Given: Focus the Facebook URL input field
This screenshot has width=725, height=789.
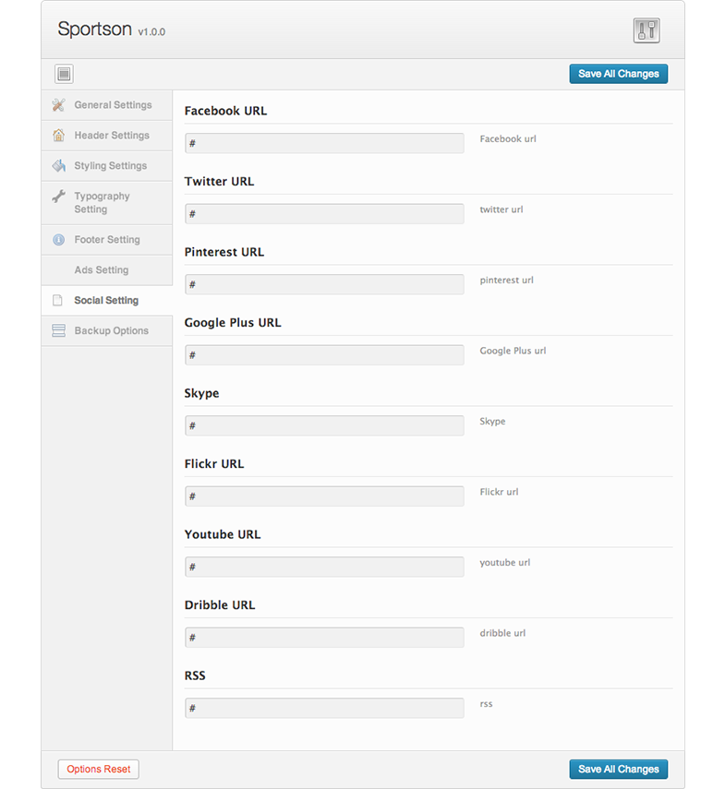Looking at the screenshot, I should (x=324, y=143).
